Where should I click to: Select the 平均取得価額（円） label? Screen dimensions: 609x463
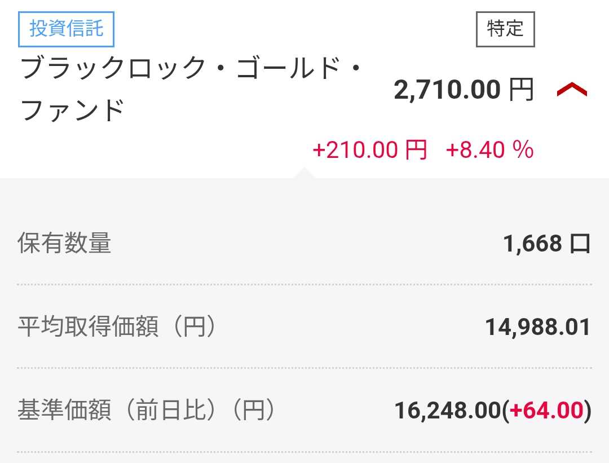(117, 327)
